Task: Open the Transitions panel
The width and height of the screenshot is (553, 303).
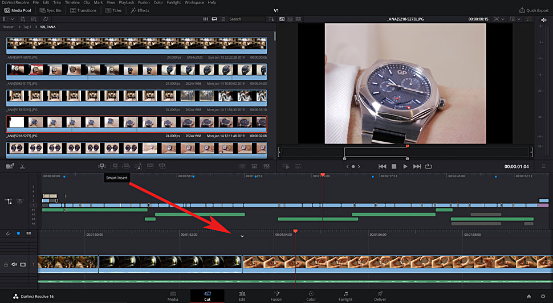Action: point(83,11)
